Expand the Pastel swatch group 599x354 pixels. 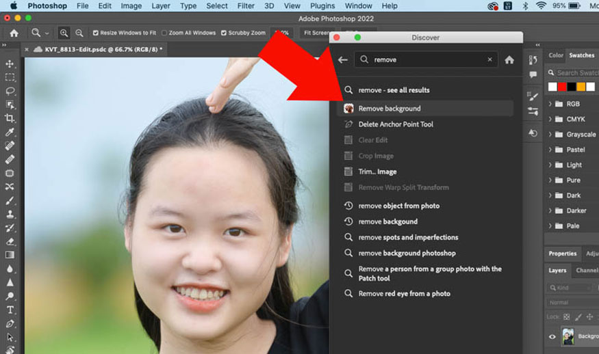pyautogui.click(x=550, y=150)
